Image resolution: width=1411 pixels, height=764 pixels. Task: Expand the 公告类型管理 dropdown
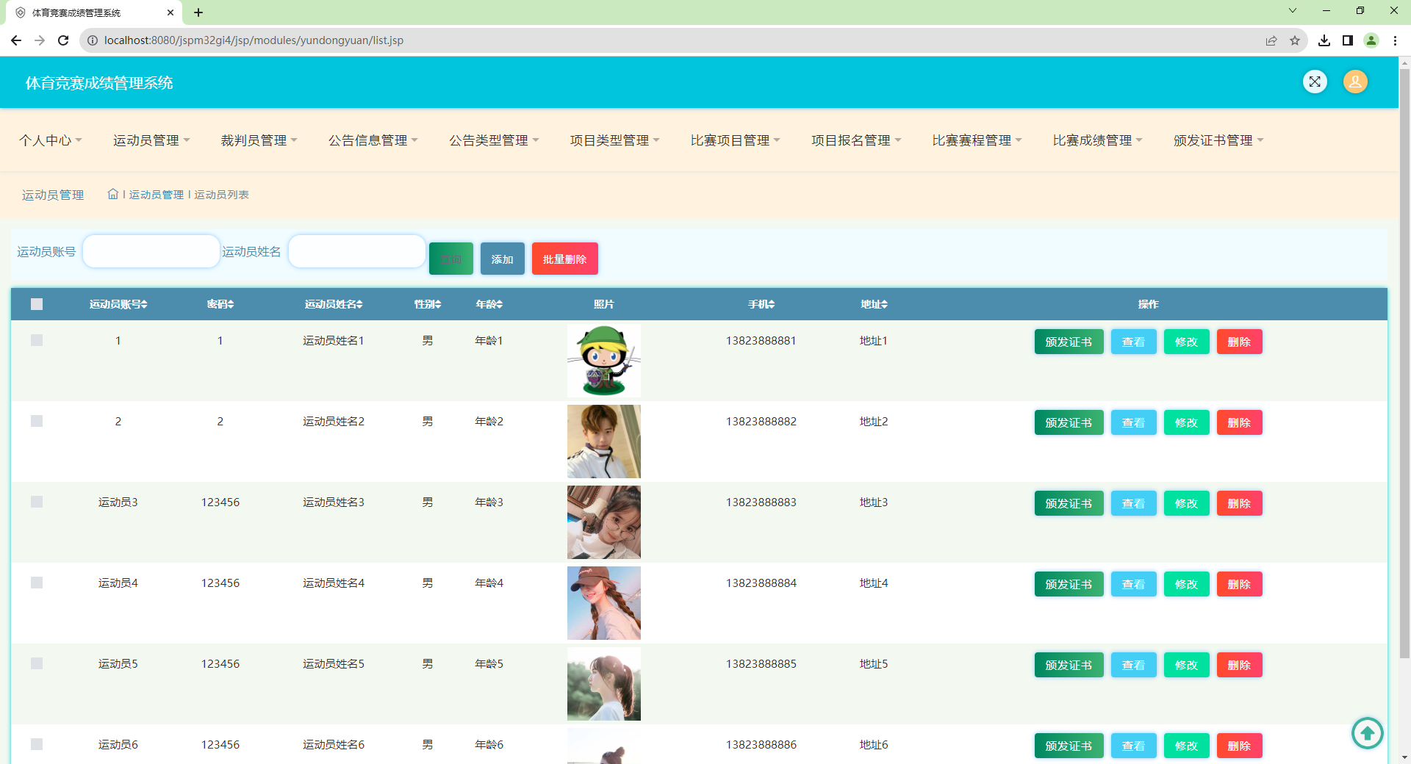pos(494,140)
